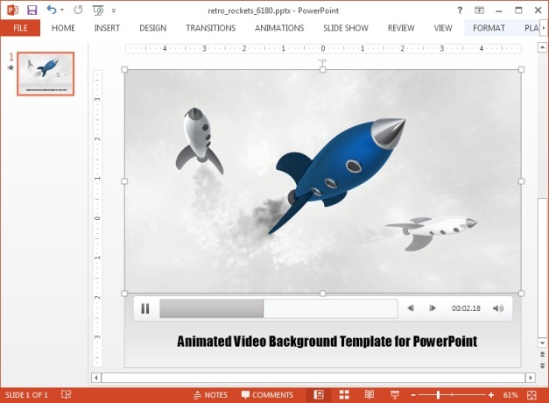
Task: Switch to the SLIDE SHOW tab
Action: [346, 28]
